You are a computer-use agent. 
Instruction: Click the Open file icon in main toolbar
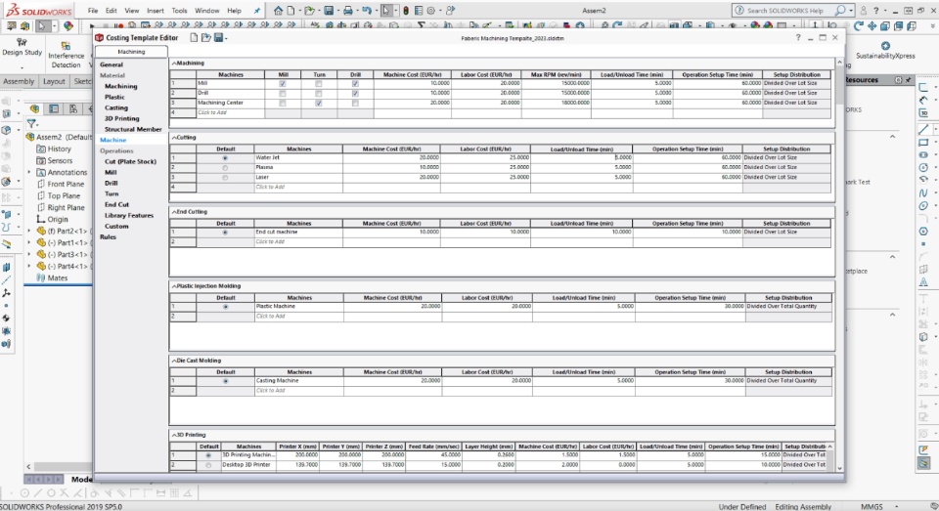pos(309,10)
